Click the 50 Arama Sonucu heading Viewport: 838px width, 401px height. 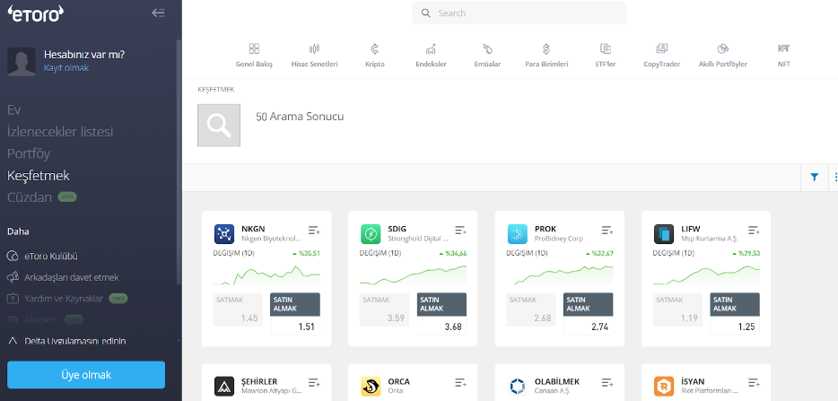[300, 117]
